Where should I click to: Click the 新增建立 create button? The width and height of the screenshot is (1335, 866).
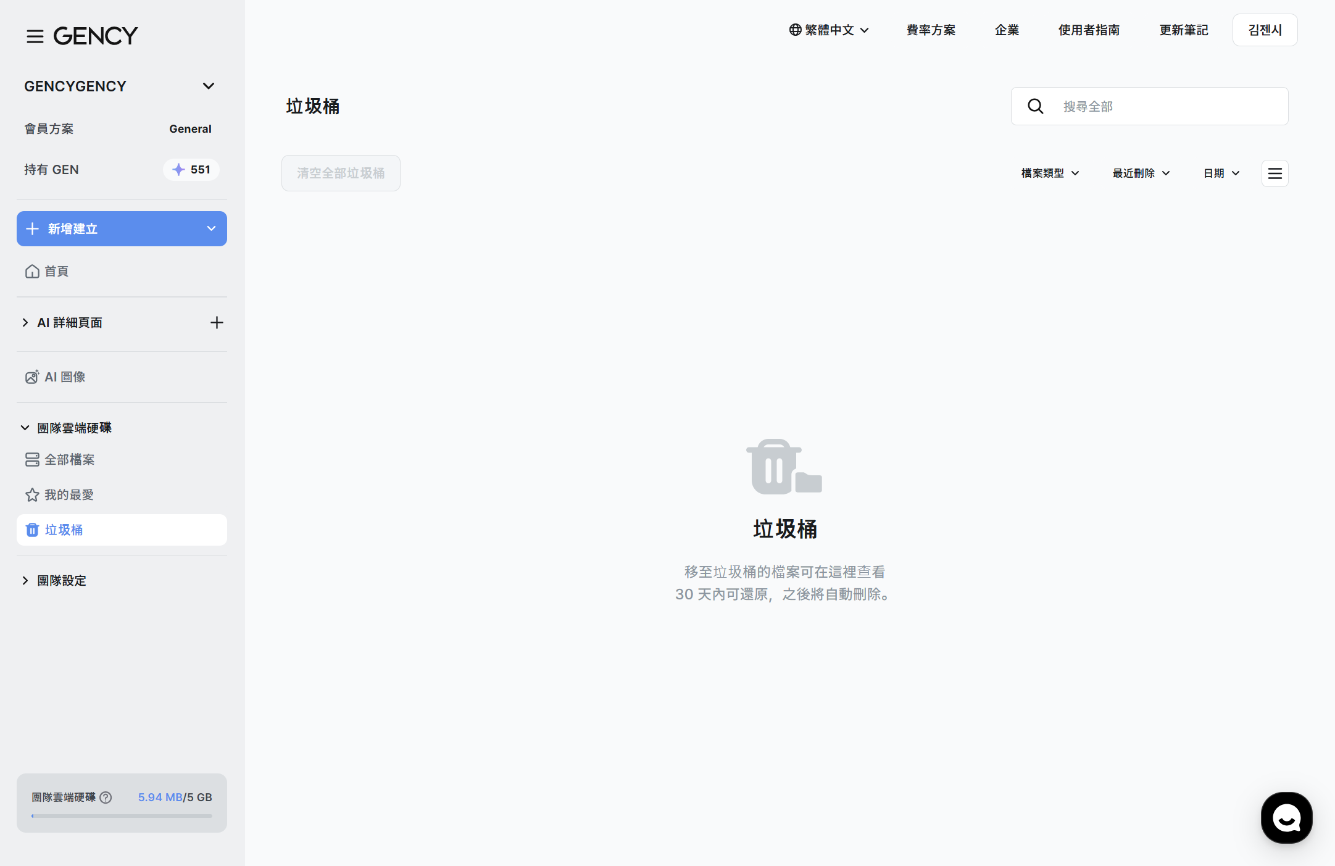click(x=122, y=228)
